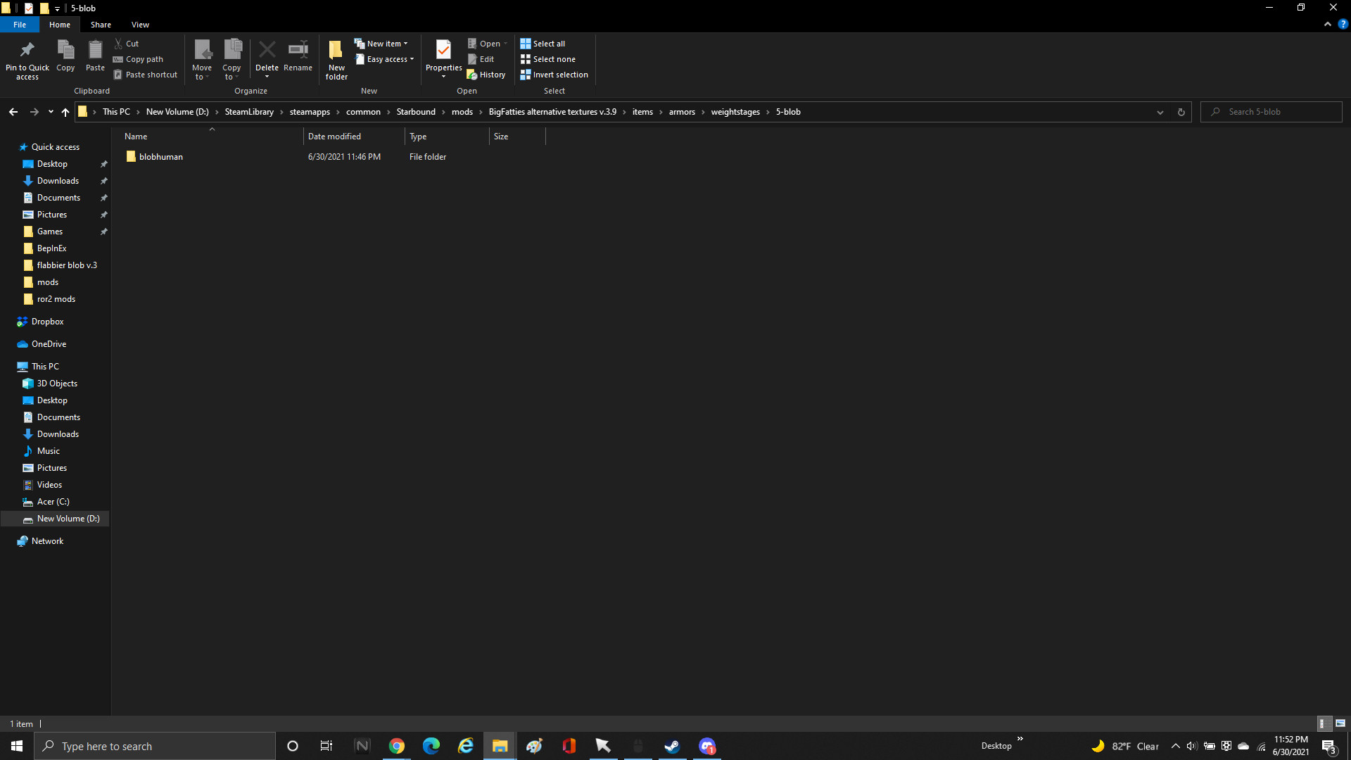
Task: Open the Share ribbon tab
Action: [x=101, y=25]
